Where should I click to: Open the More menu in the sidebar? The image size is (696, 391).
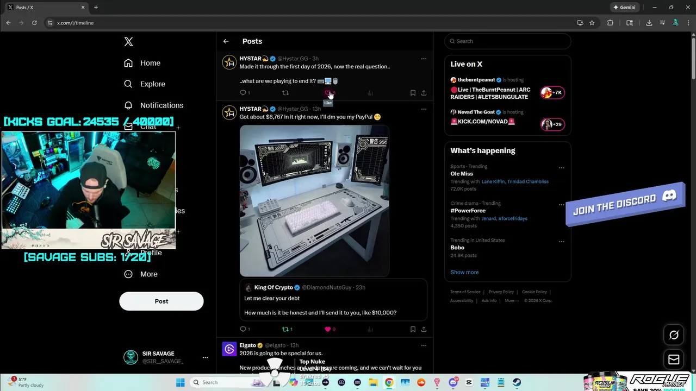(x=141, y=274)
